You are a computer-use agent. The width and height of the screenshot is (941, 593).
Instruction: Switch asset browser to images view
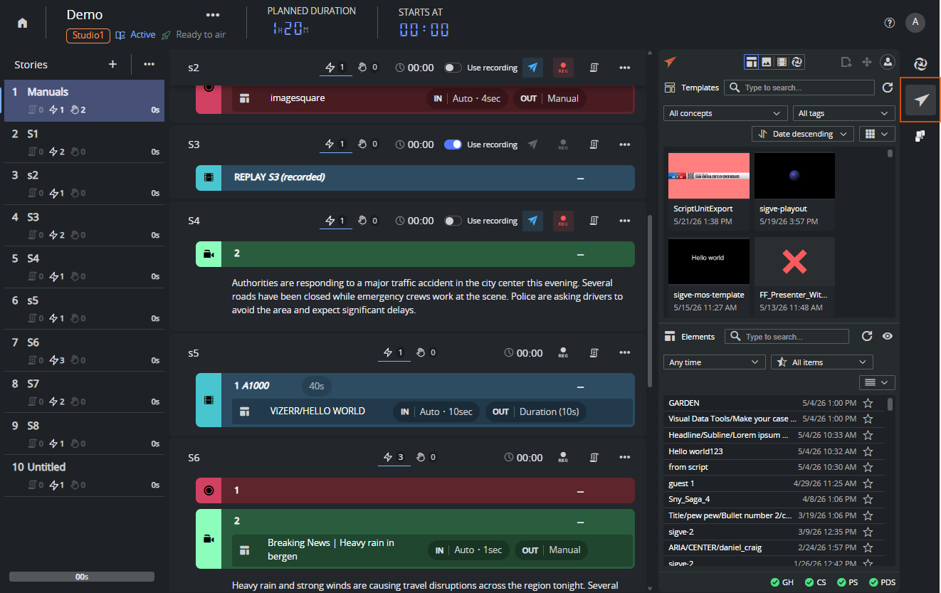coord(767,62)
